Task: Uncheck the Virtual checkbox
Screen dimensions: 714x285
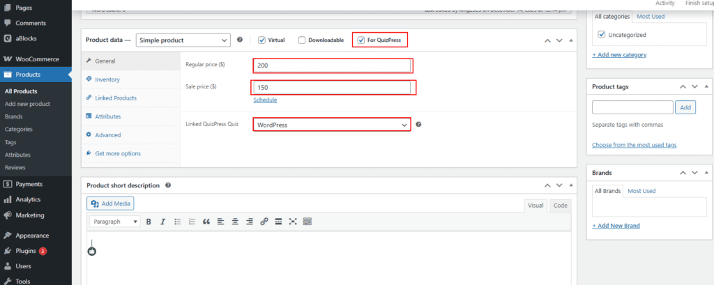Action: point(262,40)
